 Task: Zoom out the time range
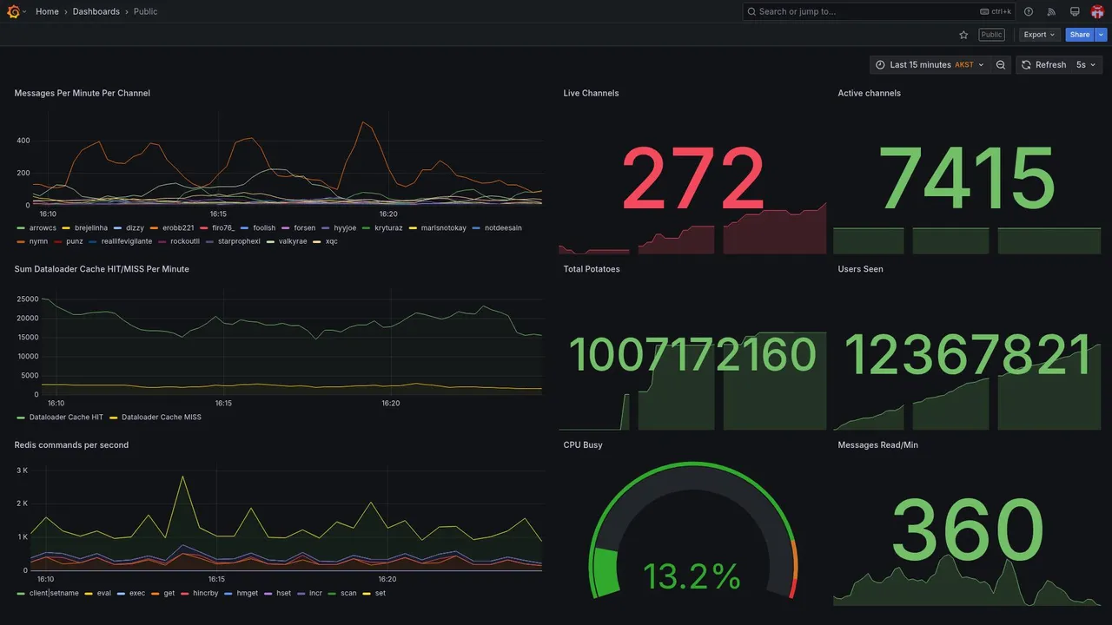[x=1001, y=65]
